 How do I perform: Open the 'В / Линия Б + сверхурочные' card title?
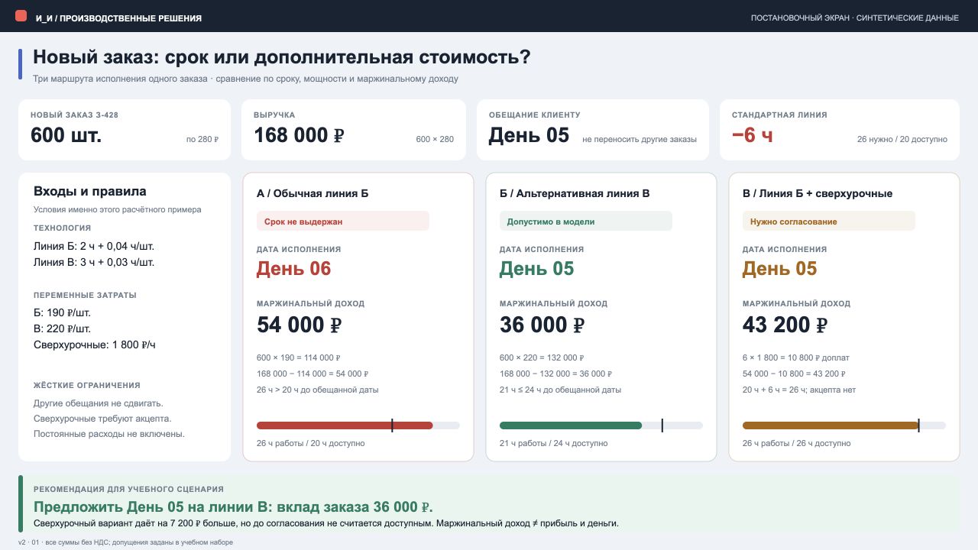(x=818, y=194)
